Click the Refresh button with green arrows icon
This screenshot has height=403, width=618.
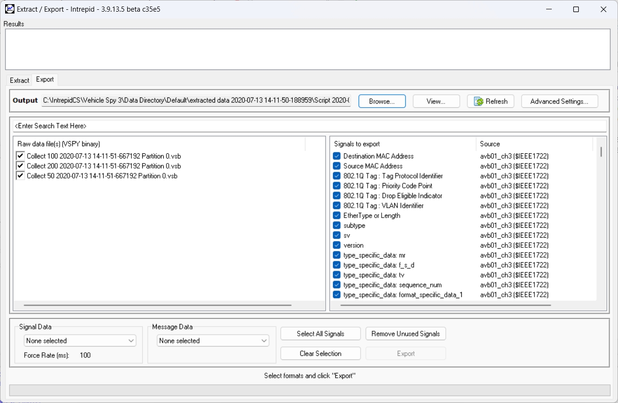[x=491, y=101]
